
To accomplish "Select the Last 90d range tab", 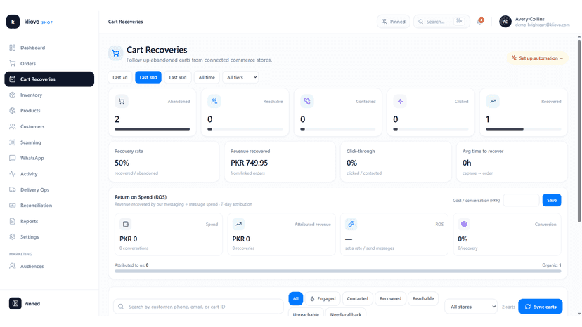I will (178, 77).
